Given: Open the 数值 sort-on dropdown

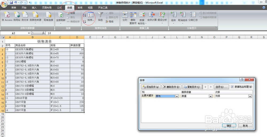Looking at the screenshot, I should (211, 96).
